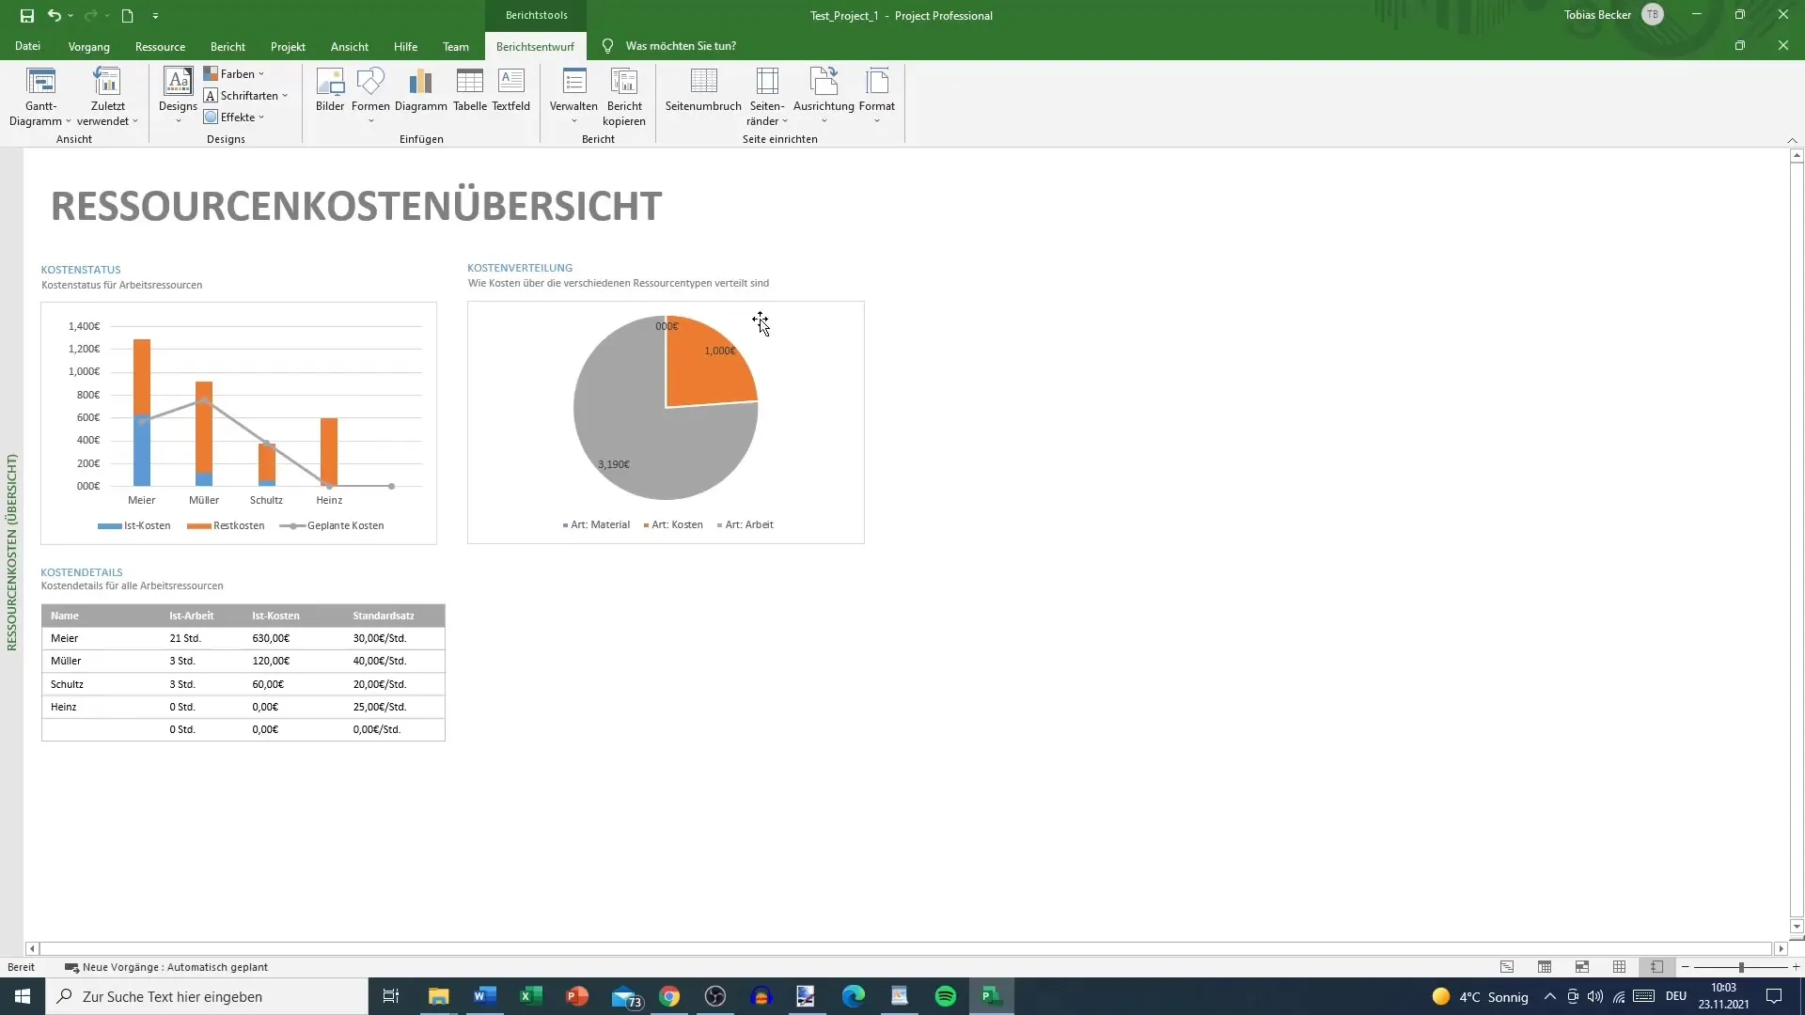Insert a Tabelle into the report
This screenshot has height=1015, width=1805.
[x=470, y=89]
